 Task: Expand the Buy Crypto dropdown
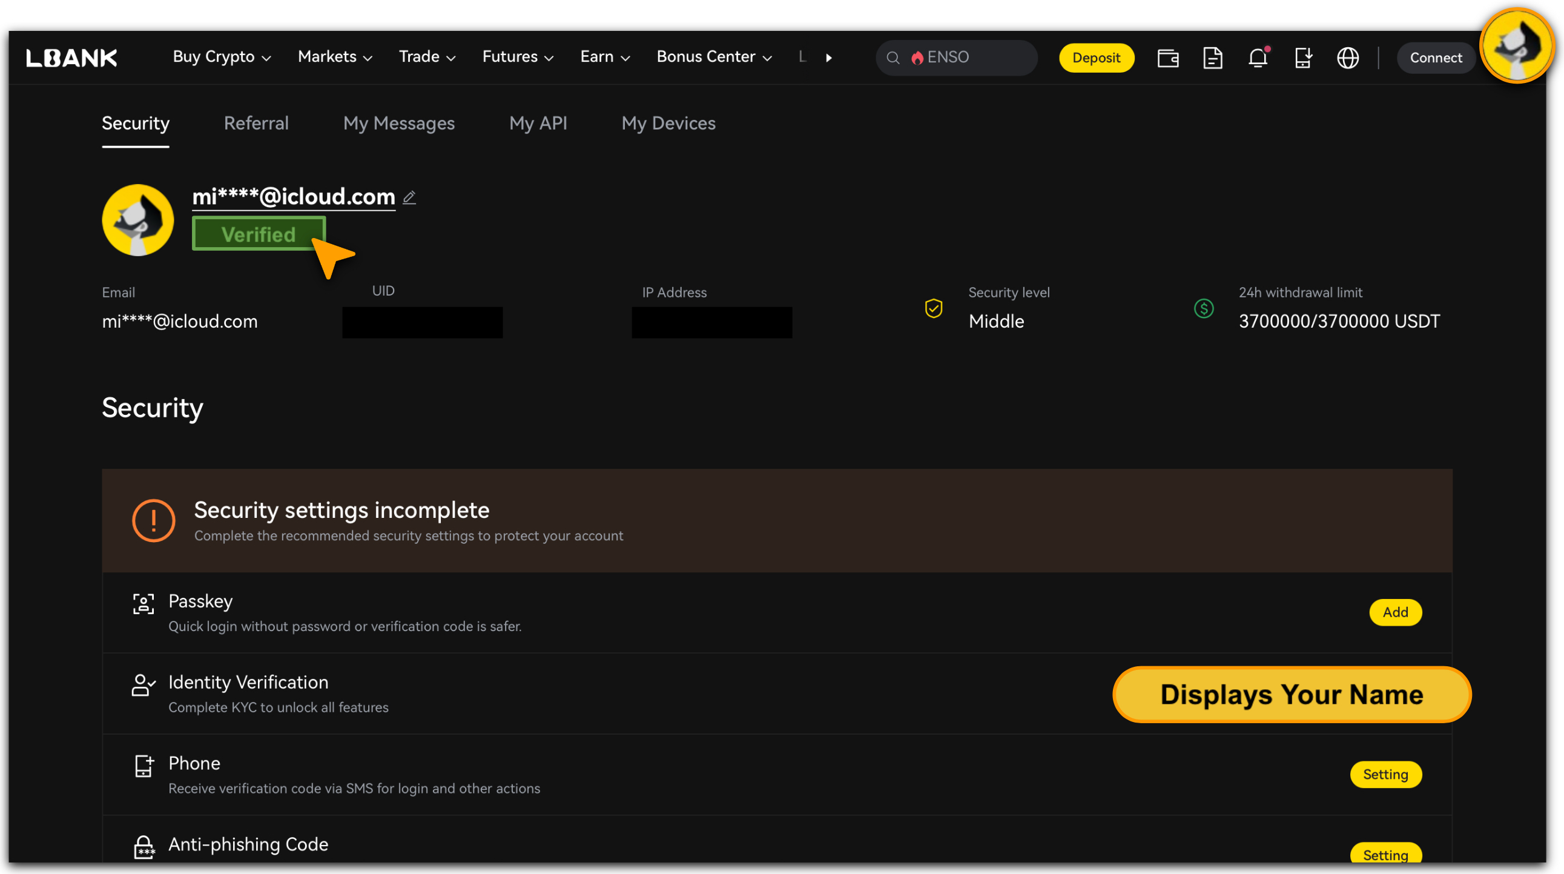coord(222,57)
